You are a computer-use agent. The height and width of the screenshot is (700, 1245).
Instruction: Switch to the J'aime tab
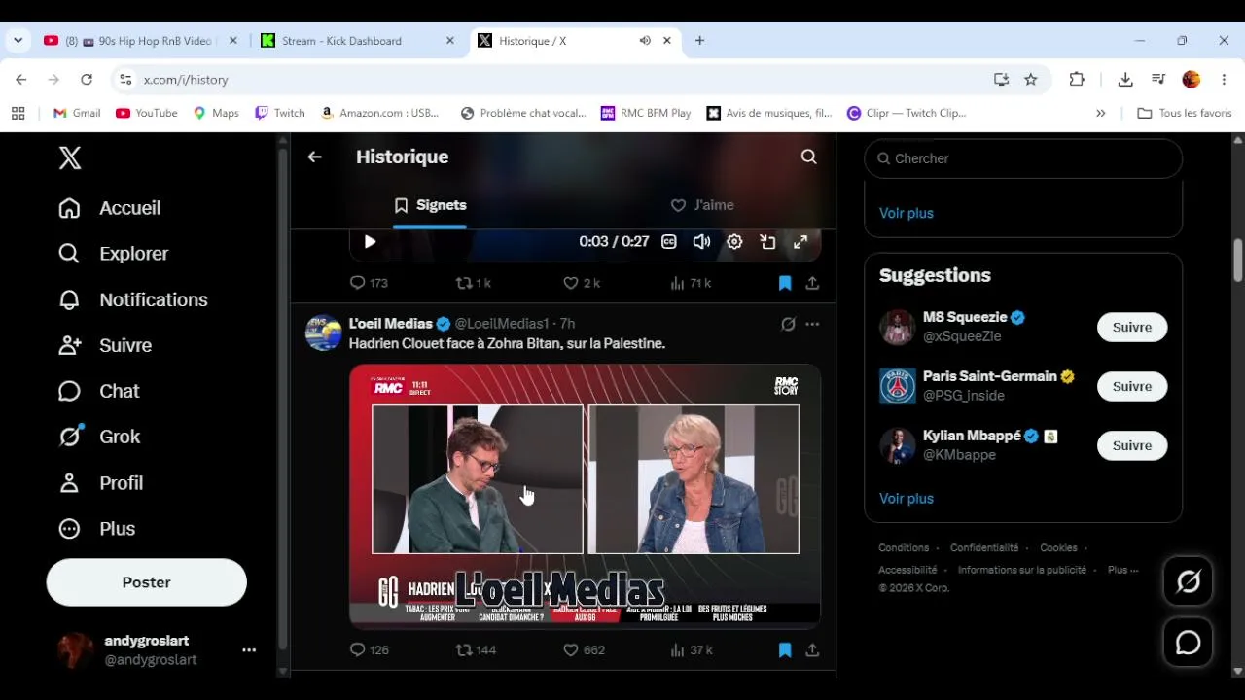(x=702, y=205)
